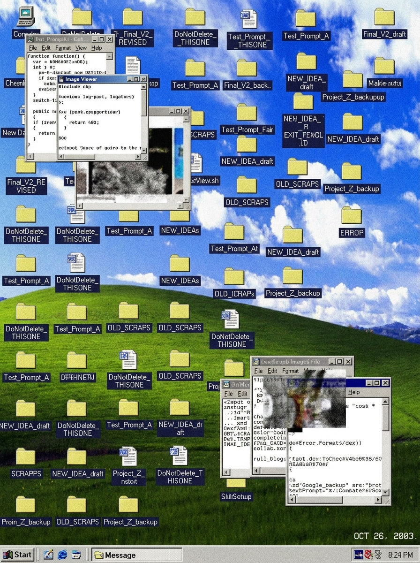The image size is (420, 563).
Task: Open File menu in Images File window
Action: (x=258, y=371)
